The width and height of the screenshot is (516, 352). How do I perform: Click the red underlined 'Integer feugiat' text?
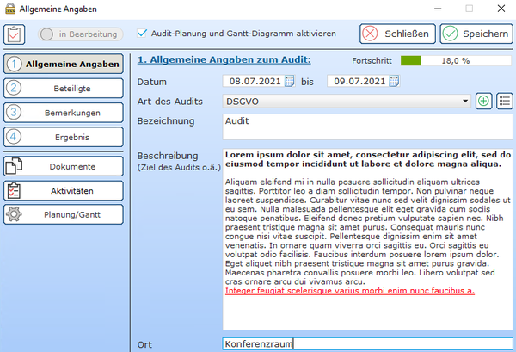point(350,291)
